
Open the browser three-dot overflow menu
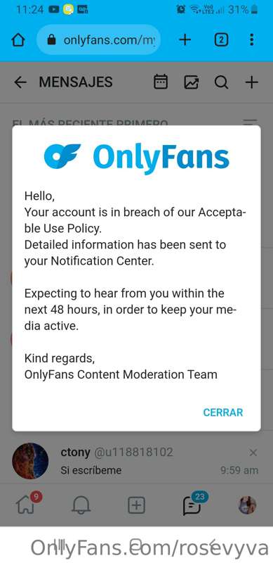(252, 40)
